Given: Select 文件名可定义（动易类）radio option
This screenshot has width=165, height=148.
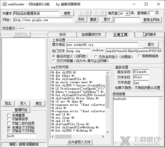Looking at the screenshot, I should coord(95,57).
